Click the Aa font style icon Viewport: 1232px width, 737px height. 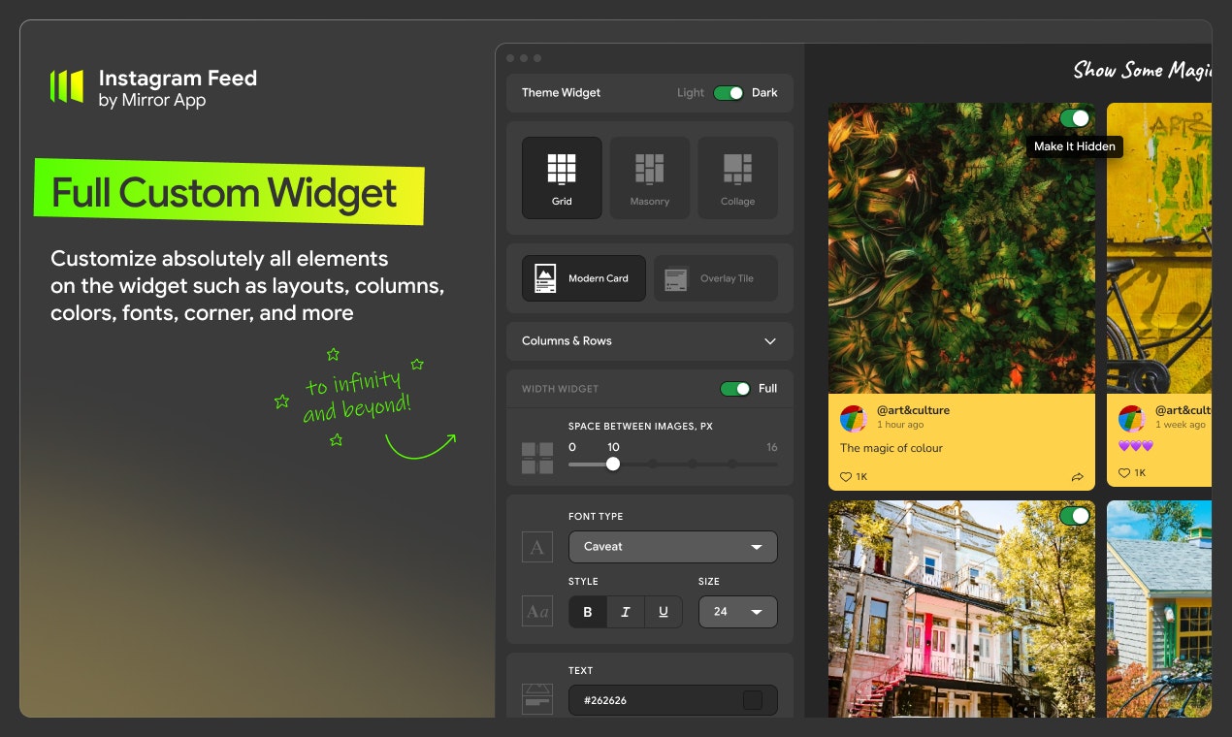click(x=537, y=612)
